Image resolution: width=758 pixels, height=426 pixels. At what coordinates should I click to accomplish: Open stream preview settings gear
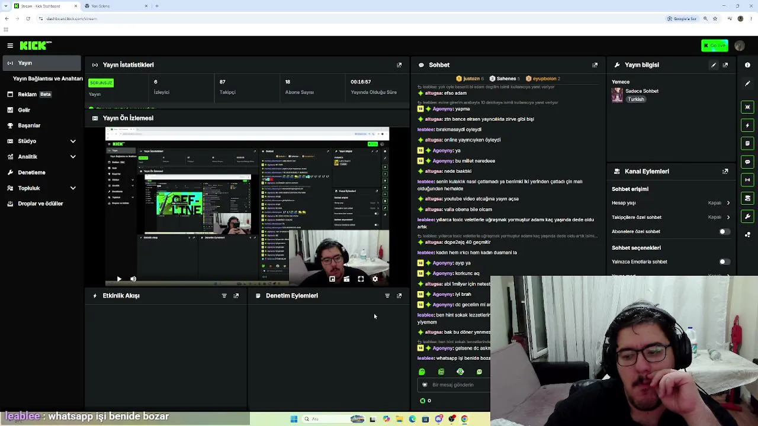[375, 279]
